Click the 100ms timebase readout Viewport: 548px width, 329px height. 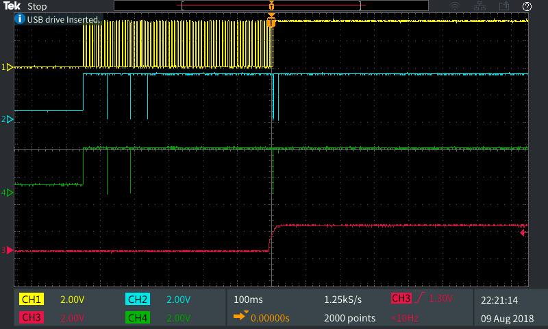pyautogui.click(x=248, y=300)
